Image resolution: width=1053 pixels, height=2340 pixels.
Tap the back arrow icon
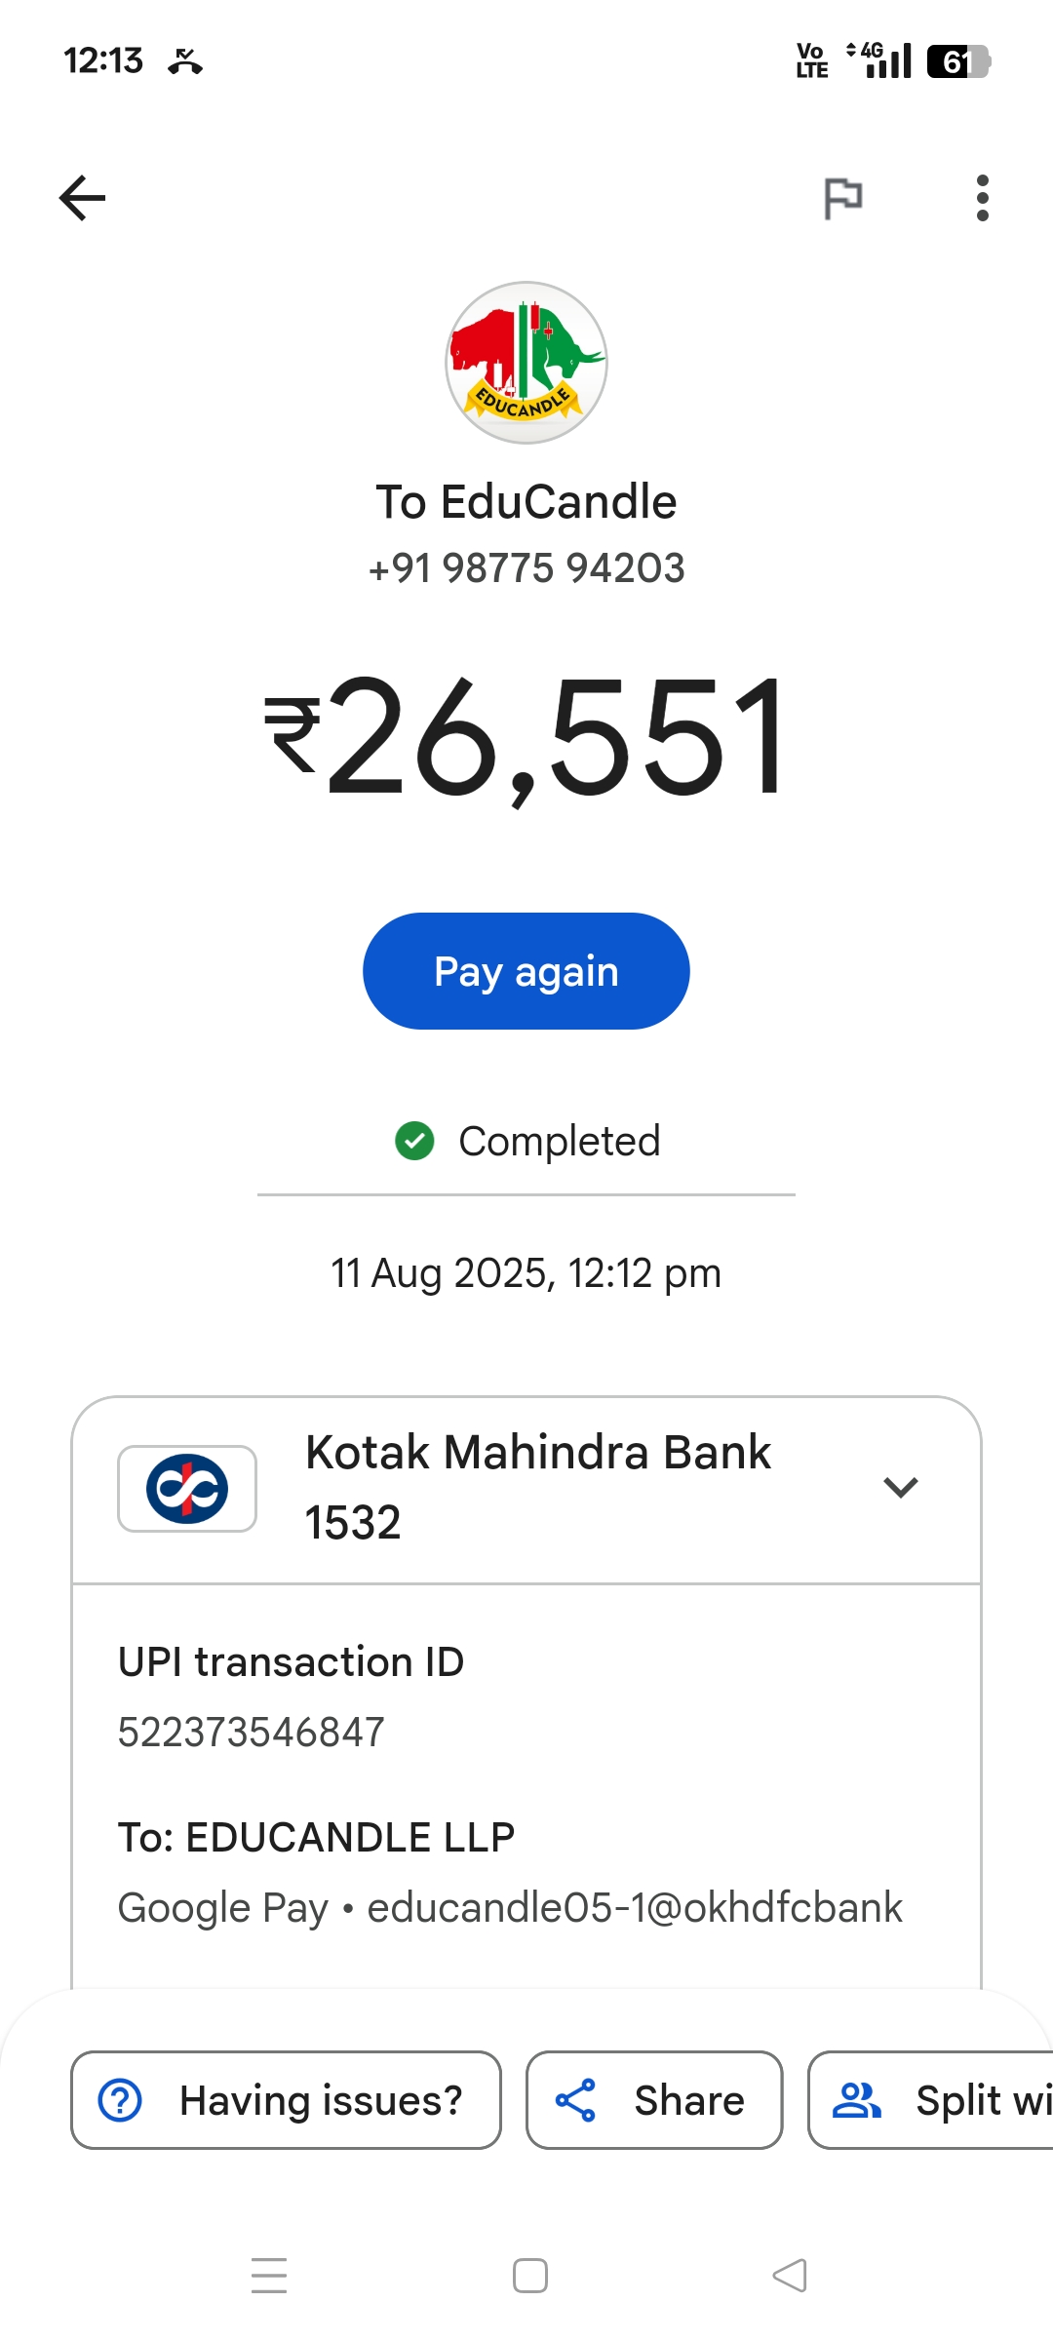click(82, 198)
